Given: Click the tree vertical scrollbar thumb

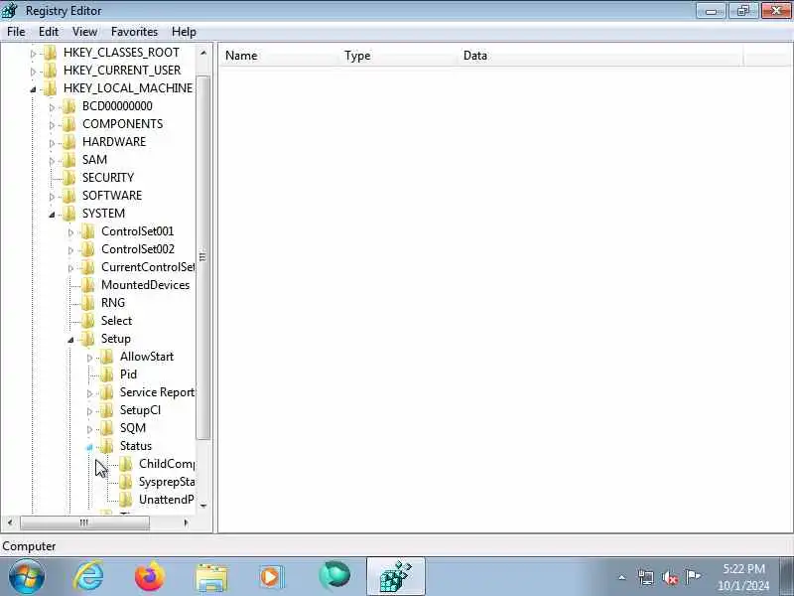Looking at the screenshot, I should tap(203, 257).
